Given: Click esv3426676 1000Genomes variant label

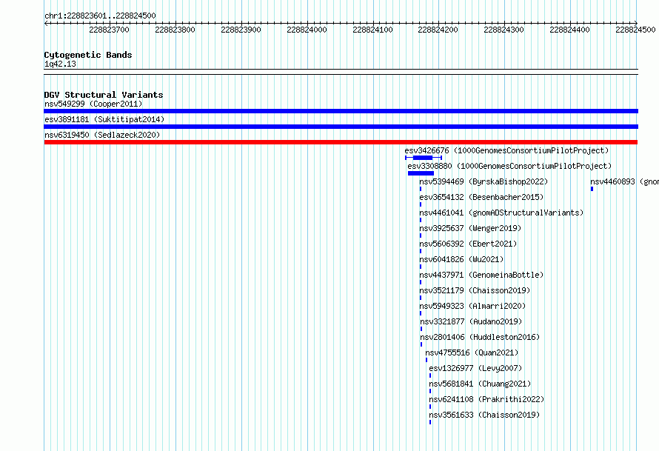Looking at the screenshot, I should point(506,150).
